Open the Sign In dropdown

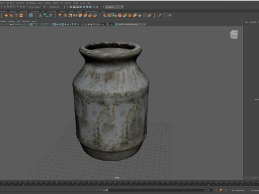114,7
